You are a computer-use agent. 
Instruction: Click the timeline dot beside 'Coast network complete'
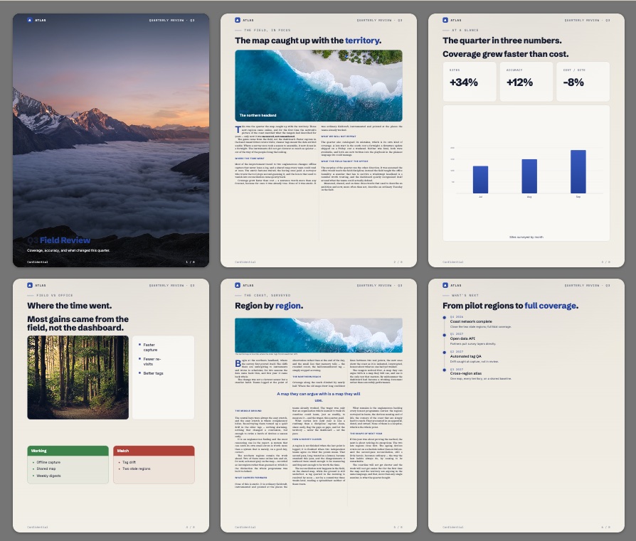coord(445,318)
